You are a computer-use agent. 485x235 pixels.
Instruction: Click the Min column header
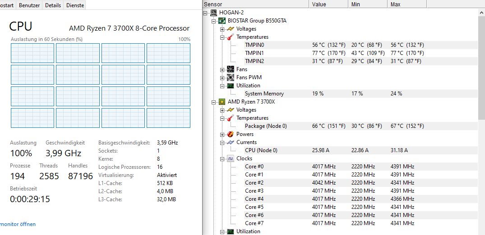368,5
